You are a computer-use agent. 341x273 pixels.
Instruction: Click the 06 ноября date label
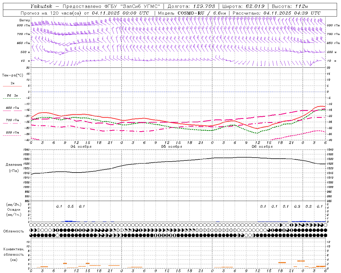pos(262,147)
